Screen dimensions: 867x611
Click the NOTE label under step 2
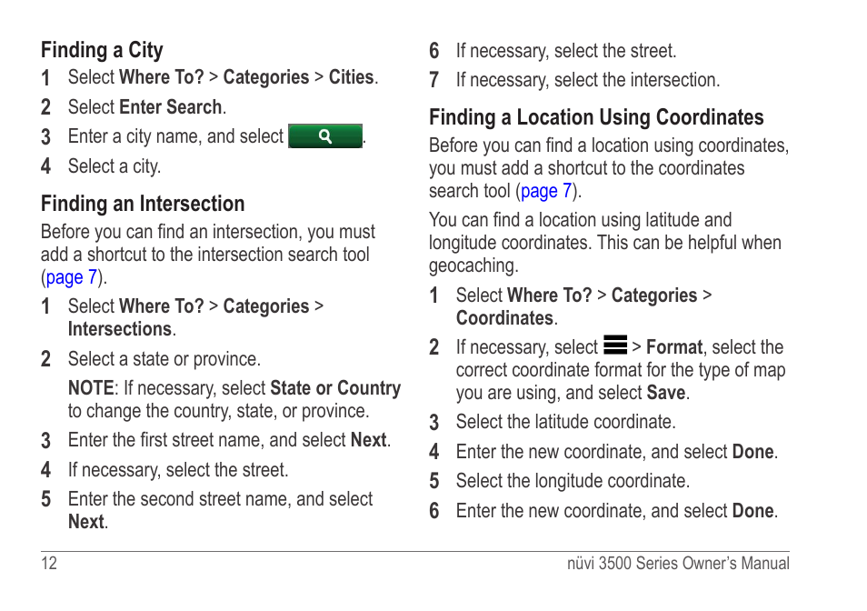click(91, 387)
